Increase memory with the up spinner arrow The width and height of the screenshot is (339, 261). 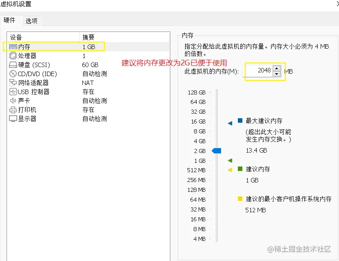(x=276, y=68)
